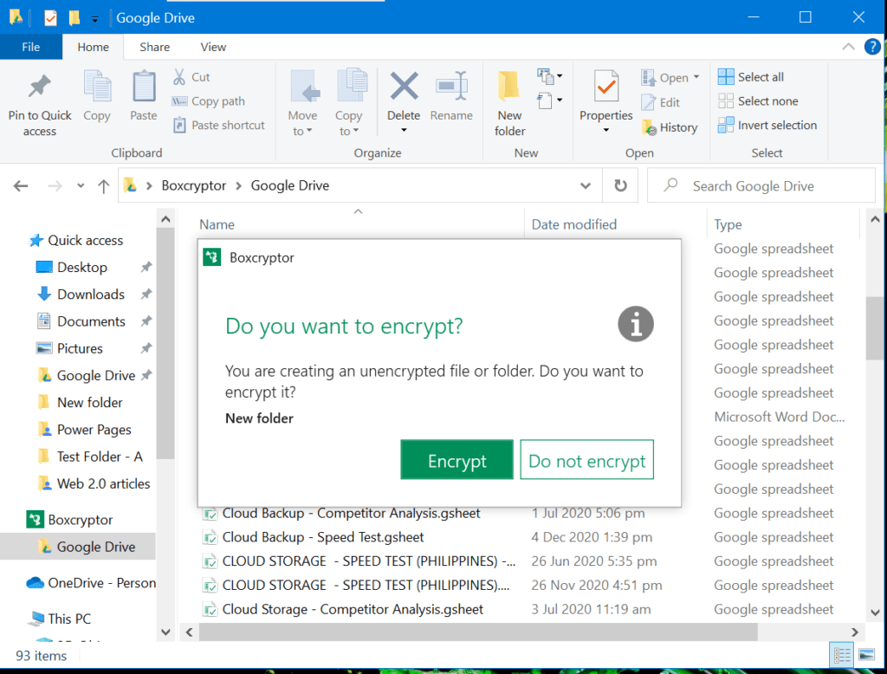This screenshot has height=674, width=887.
Task: Click the Copy path option
Action: [x=208, y=101]
